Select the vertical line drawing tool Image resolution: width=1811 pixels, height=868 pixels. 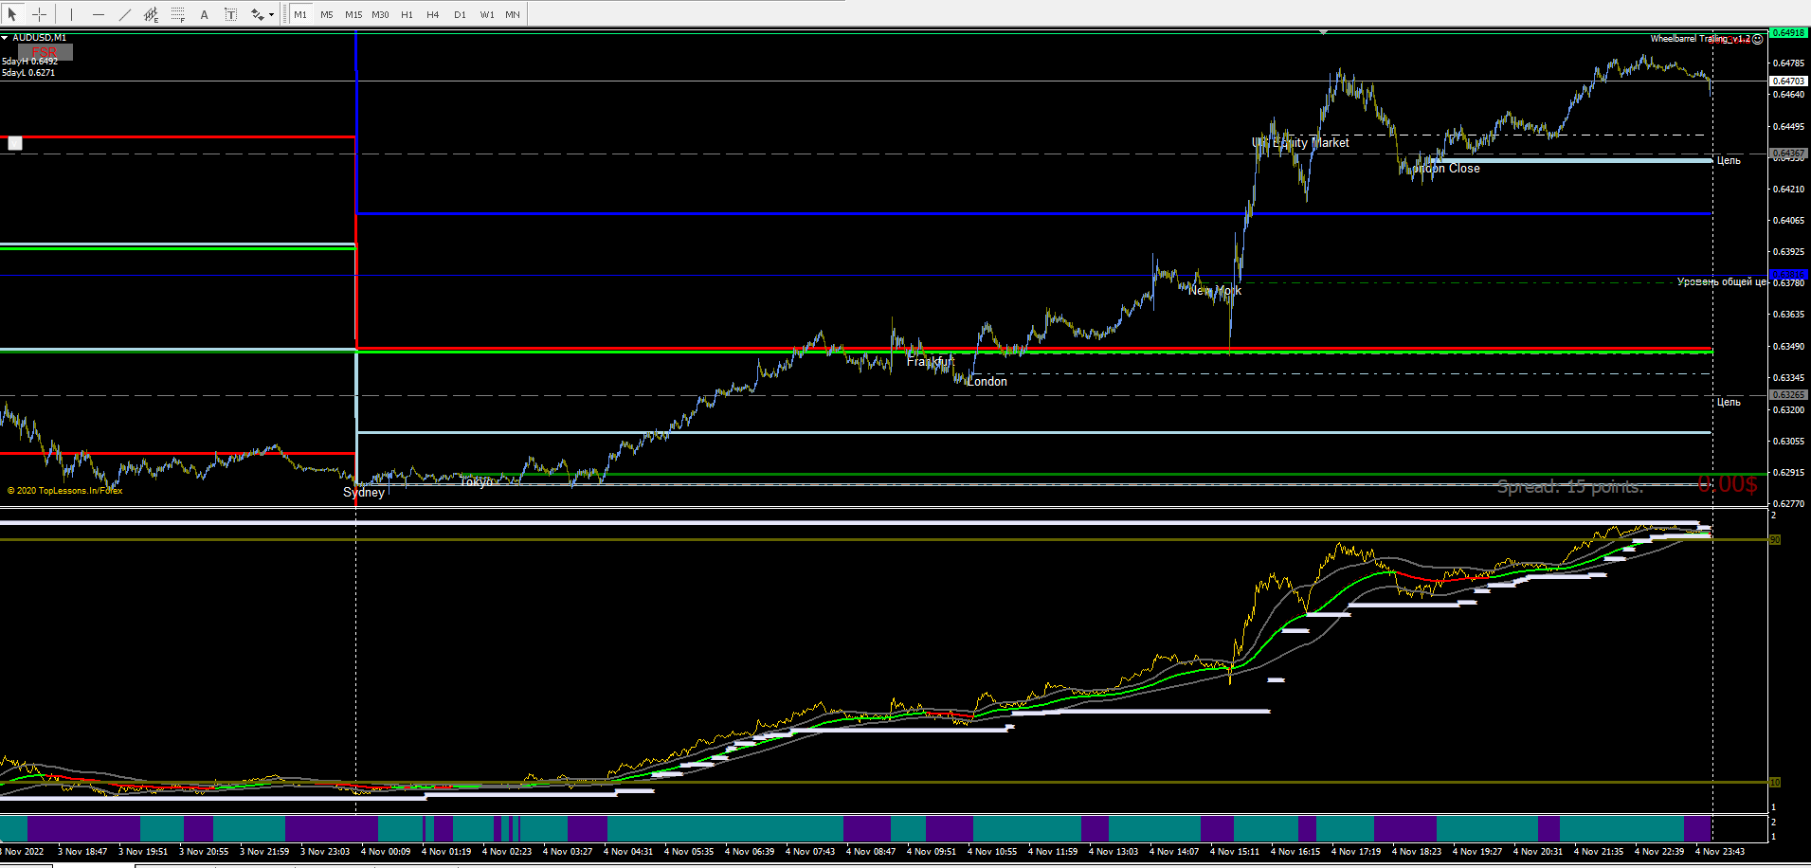tap(71, 14)
